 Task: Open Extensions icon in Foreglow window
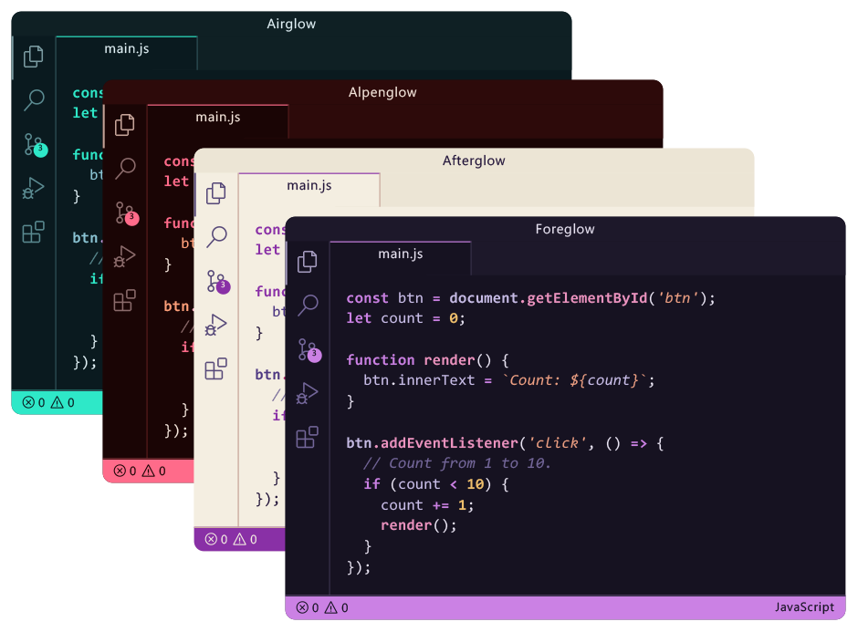coord(308,437)
